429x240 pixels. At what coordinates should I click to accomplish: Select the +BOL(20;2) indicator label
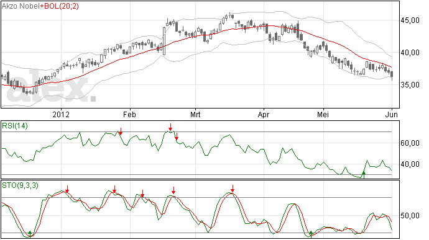[x=59, y=6]
